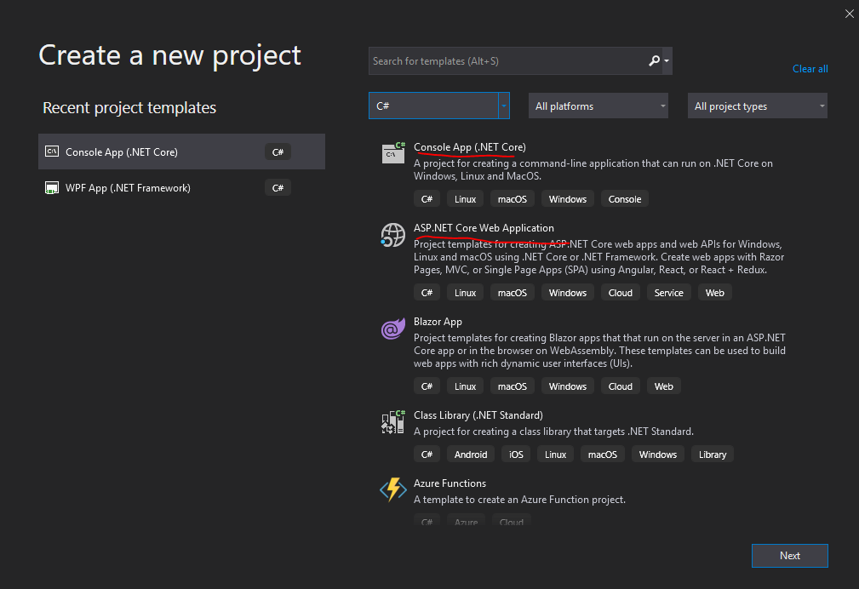Expand the search options arrow

[667, 60]
